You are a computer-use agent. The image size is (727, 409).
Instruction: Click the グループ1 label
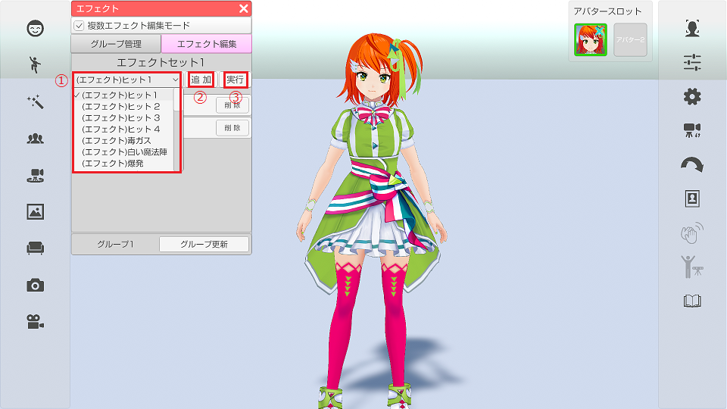pos(115,245)
